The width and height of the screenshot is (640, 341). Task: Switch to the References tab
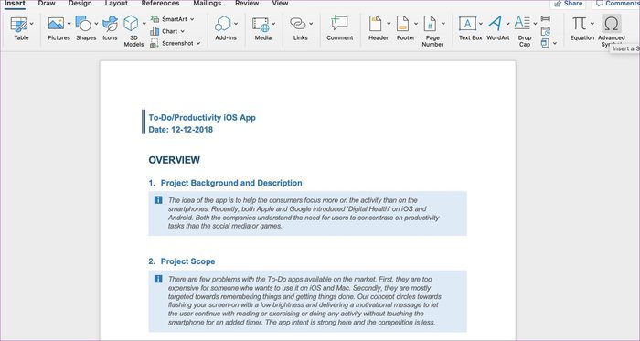click(160, 4)
